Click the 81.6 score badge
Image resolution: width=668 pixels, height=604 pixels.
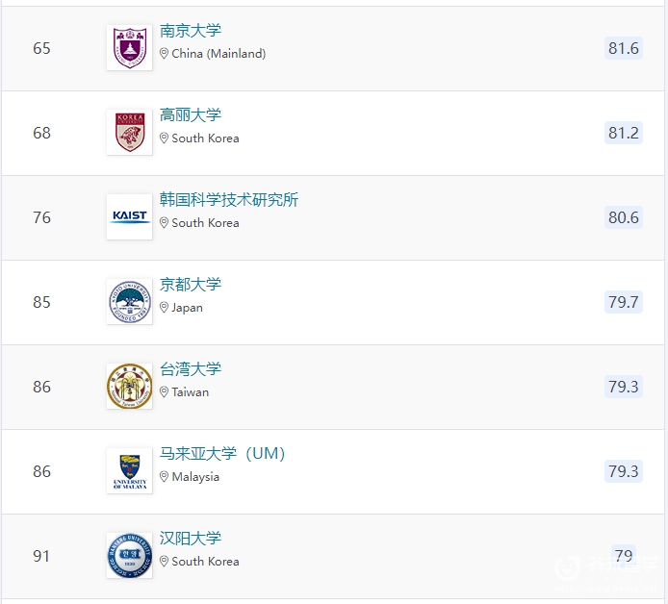pyautogui.click(x=624, y=48)
